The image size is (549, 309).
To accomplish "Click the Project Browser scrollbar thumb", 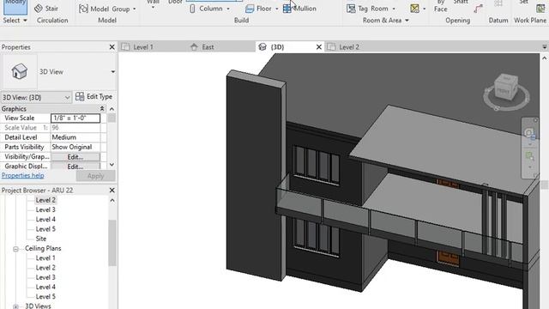I will (x=112, y=243).
